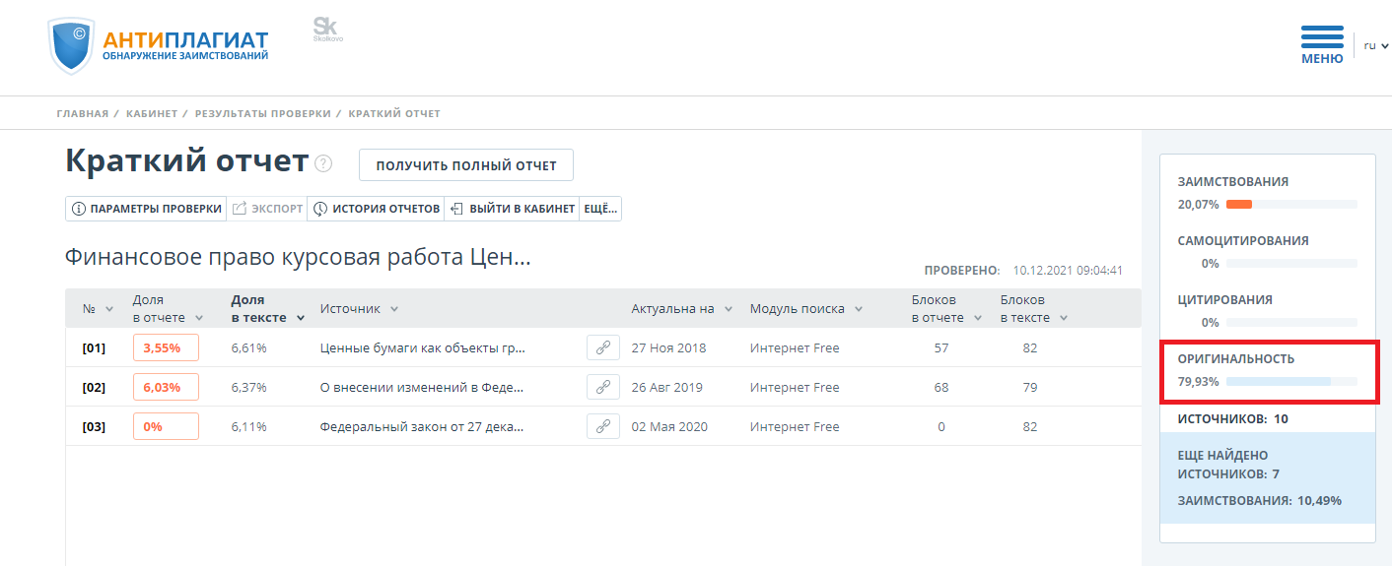Viewport: 1392px width, 566px height.
Task: Open ИСТОРИЯ ОТЧЕТОВ
Action: tap(376, 209)
